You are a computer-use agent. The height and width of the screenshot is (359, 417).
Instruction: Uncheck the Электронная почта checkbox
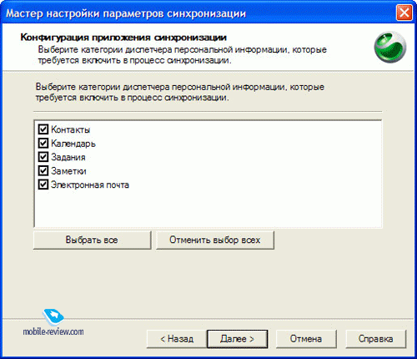(x=43, y=185)
